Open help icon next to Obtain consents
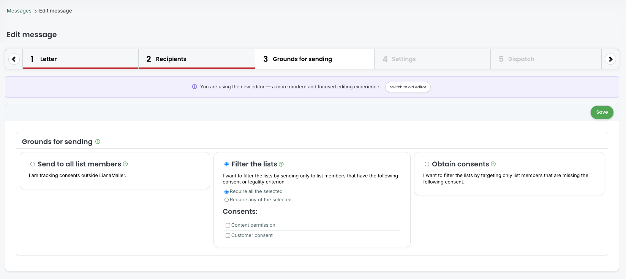Screen dimensions: 626x279 coord(493,164)
